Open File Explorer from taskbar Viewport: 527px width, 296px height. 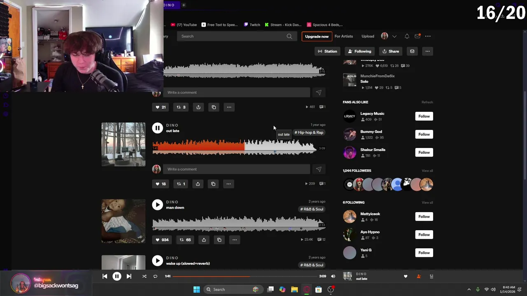294,289
